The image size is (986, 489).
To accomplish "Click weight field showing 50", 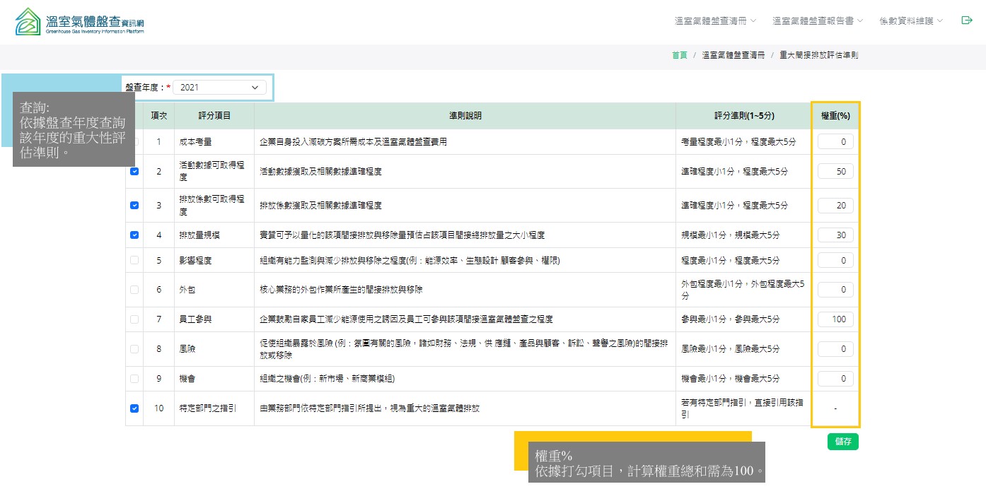I will pos(835,172).
